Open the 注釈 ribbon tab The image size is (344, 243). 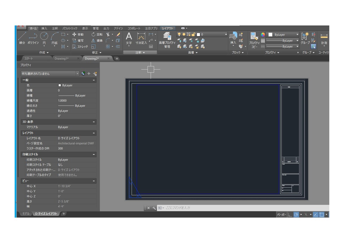click(55, 28)
